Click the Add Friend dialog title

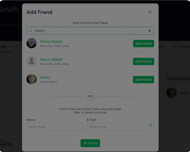(x=40, y=12)
